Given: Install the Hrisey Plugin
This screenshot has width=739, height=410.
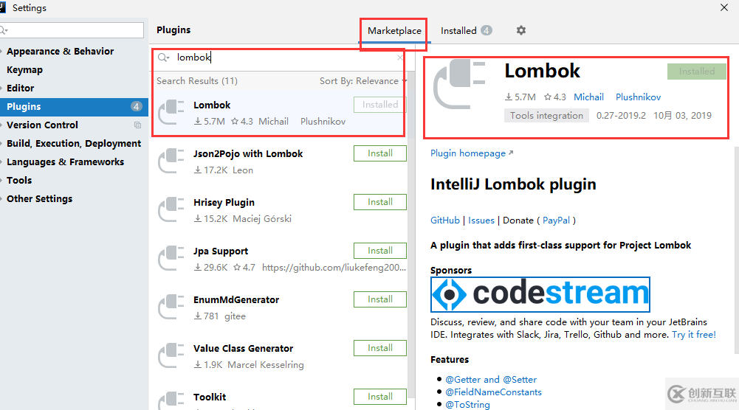Looking at the screenshot, I should [380, 202].
